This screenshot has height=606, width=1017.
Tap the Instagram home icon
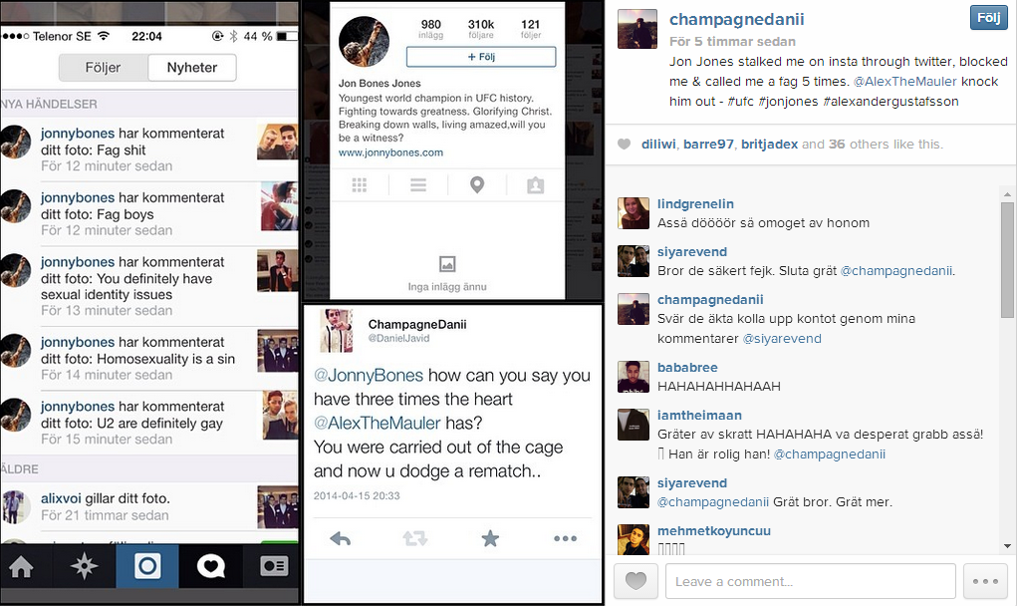[21, 566]
